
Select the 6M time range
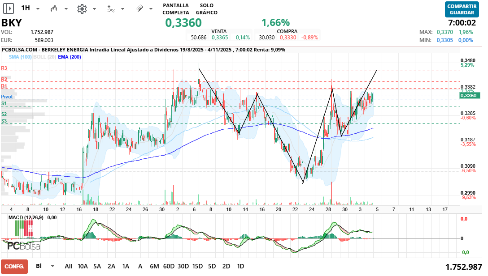coord(154,266)
